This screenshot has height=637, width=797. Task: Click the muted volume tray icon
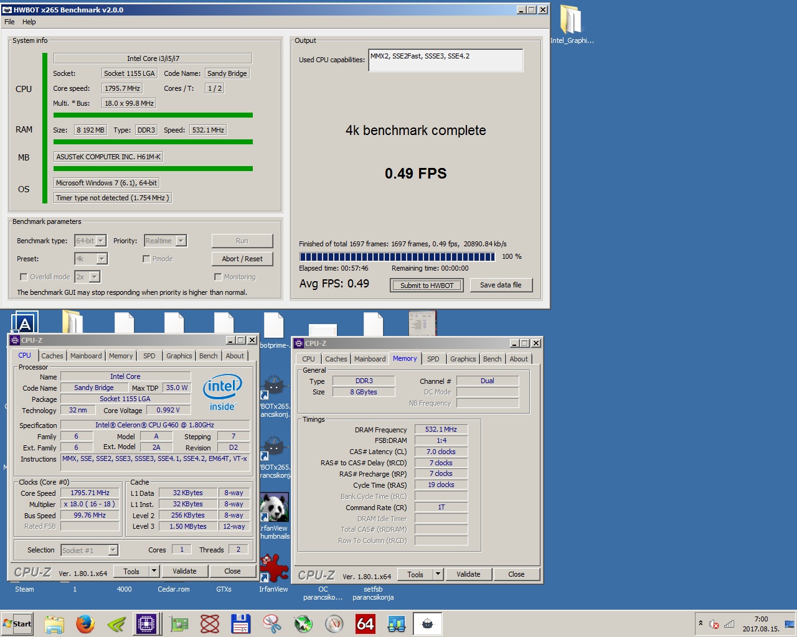714,624
